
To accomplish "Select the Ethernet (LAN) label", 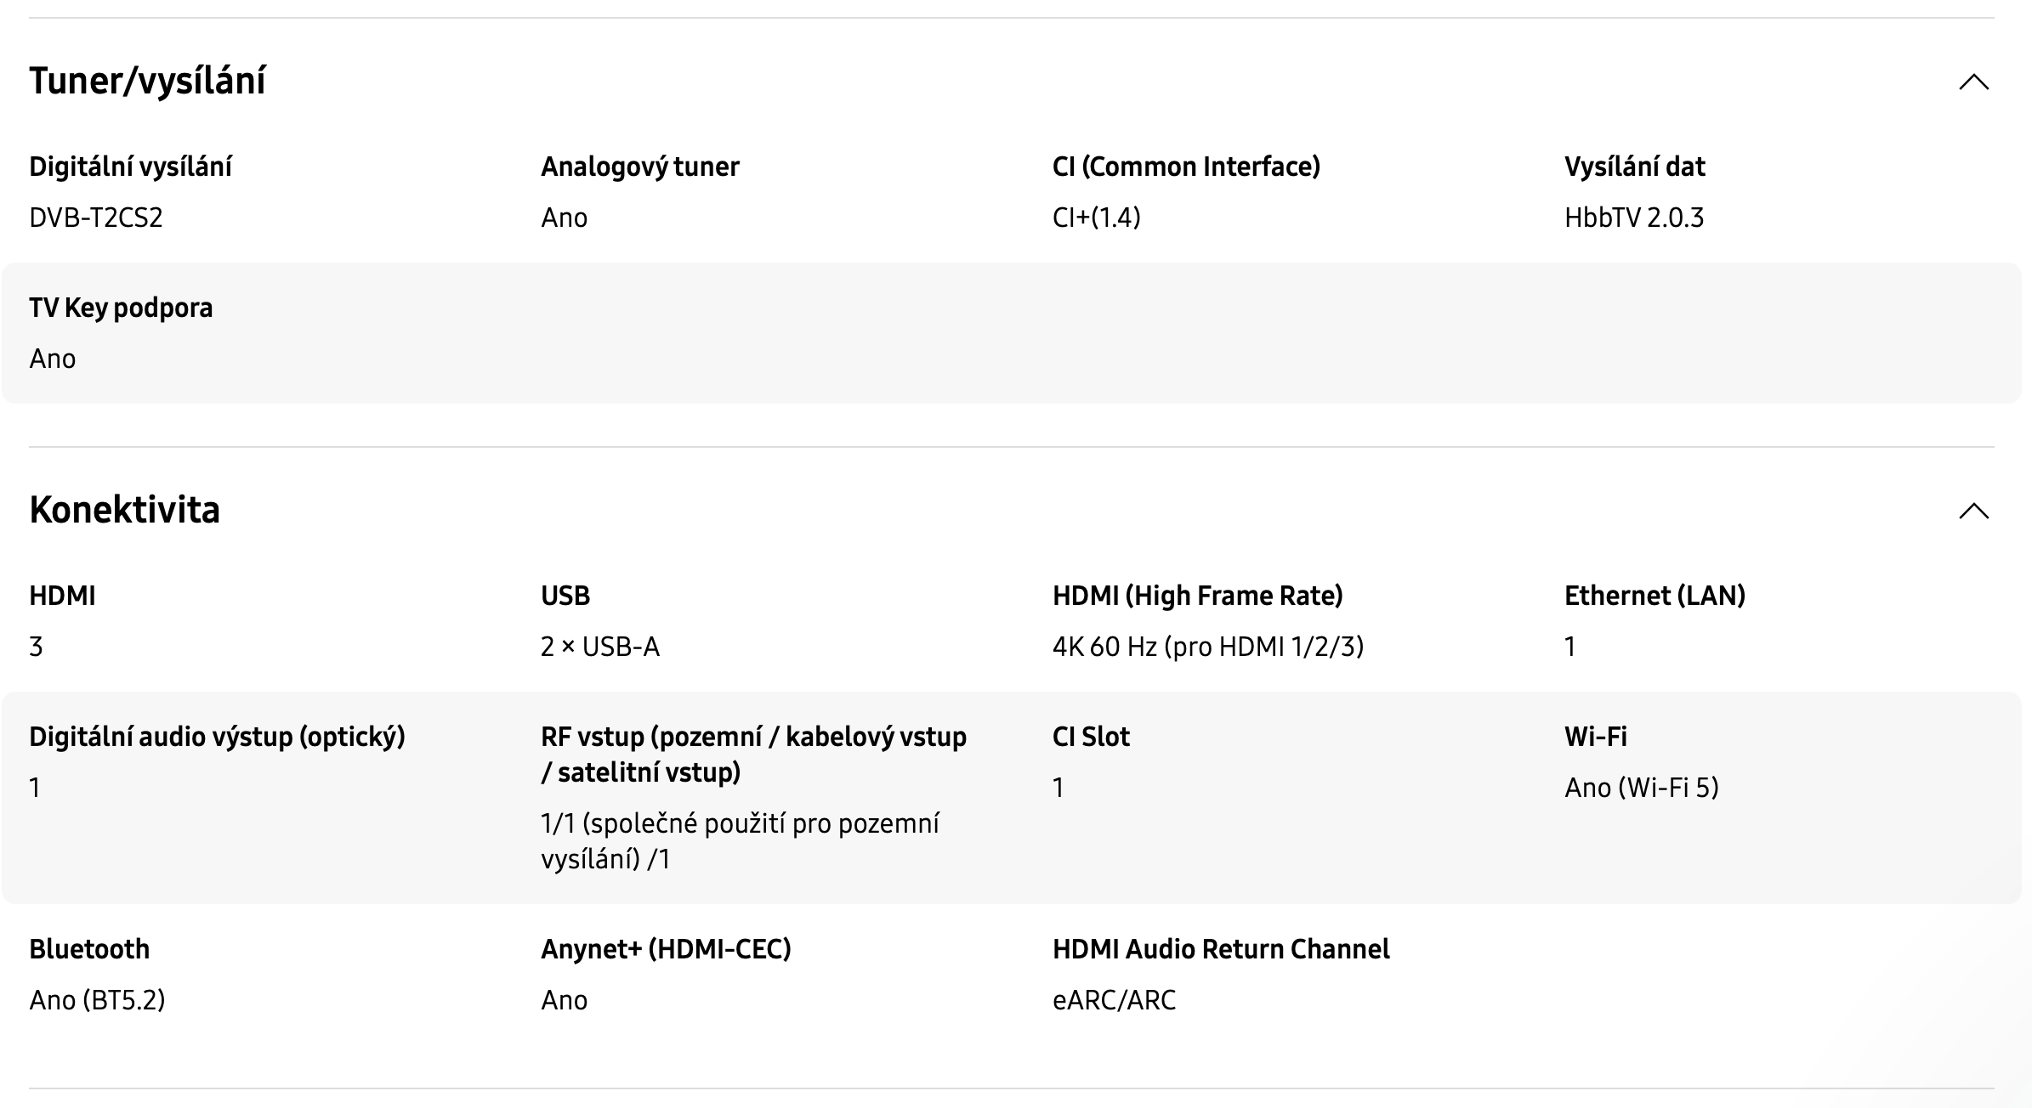I will [x=1655, y=596].
